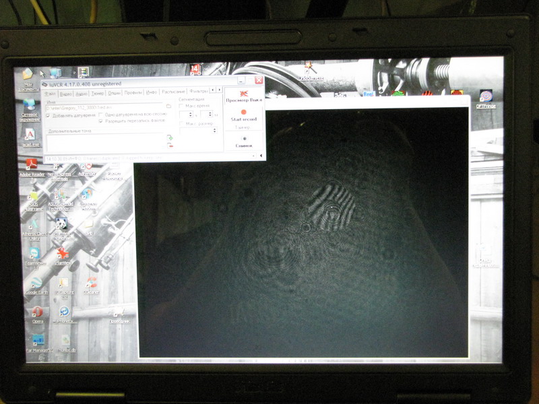
Task: Open the Atheros Client Utility icon
Action: click(x=34, y=228)
